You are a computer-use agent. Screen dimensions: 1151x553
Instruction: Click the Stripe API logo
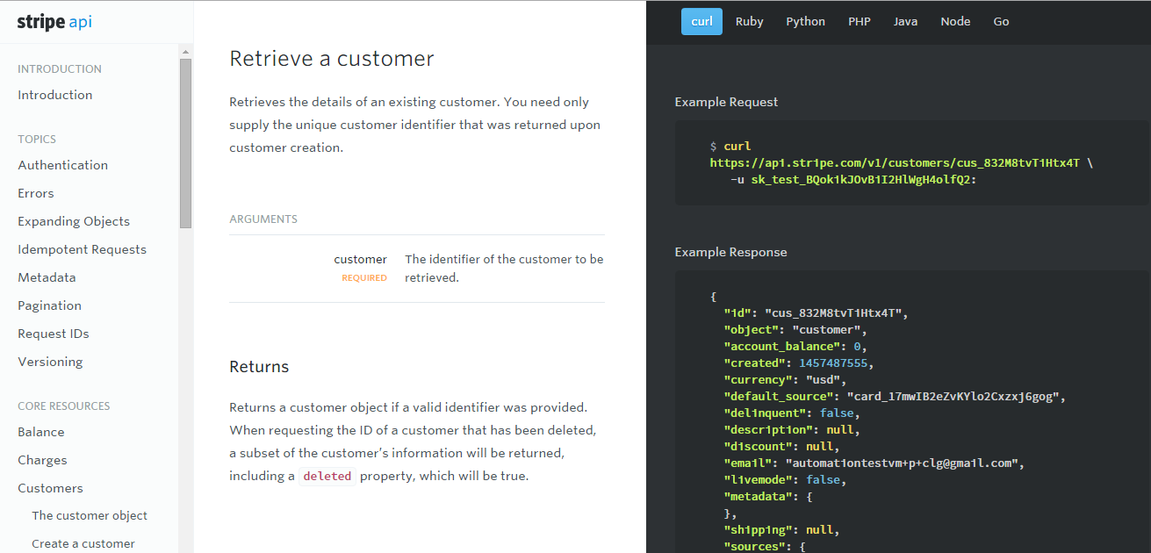tap(54, 22)
